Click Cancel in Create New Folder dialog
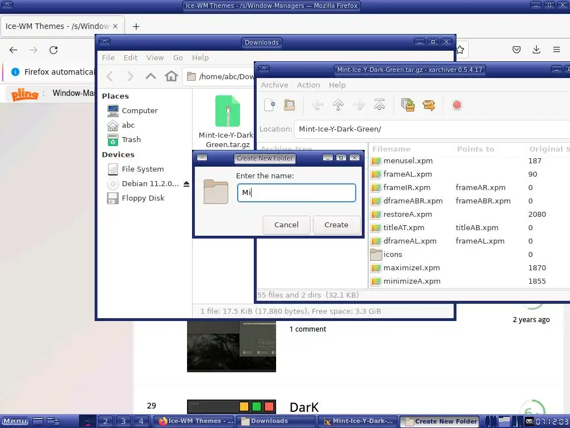Screen dimensions: 570x428 click(287, 225)
